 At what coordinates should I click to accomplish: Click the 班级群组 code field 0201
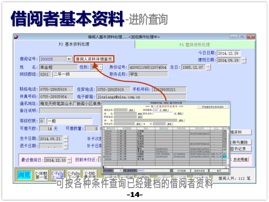[x=45, y=74]
